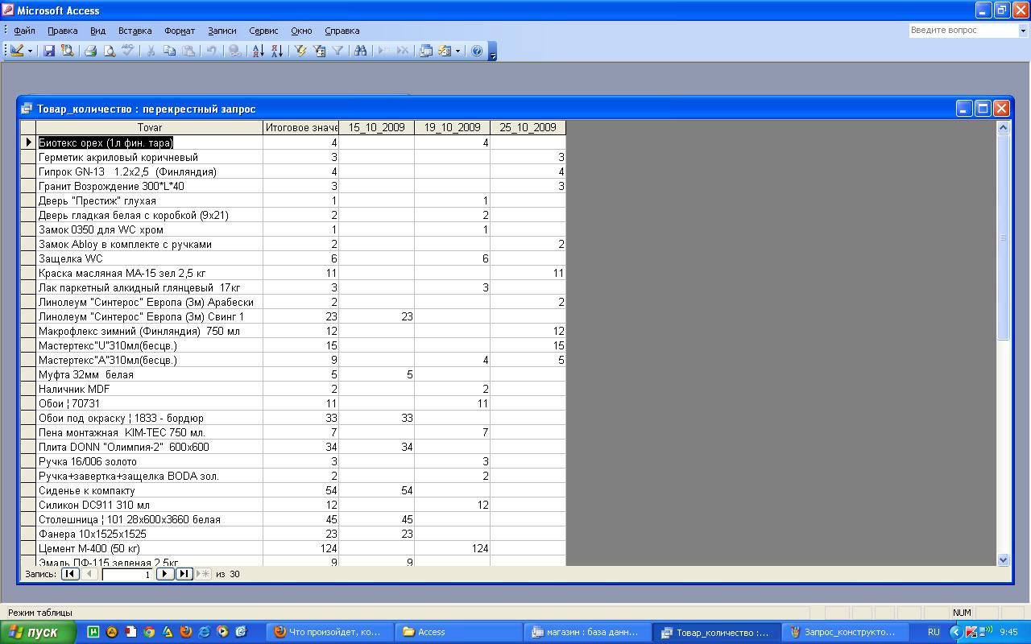
Task: Click the record number field
Action: (x=127, y=574)
